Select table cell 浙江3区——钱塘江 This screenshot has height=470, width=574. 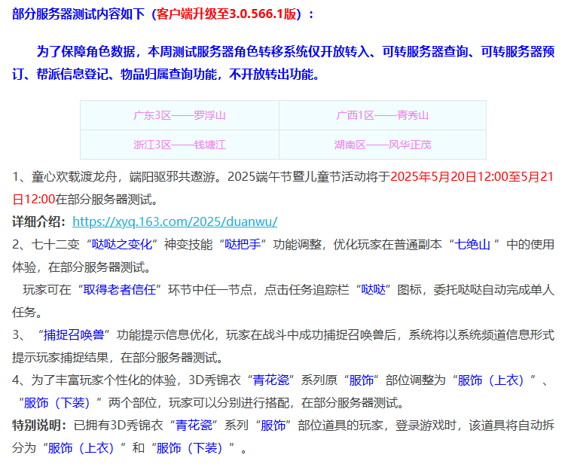[180, 145]
